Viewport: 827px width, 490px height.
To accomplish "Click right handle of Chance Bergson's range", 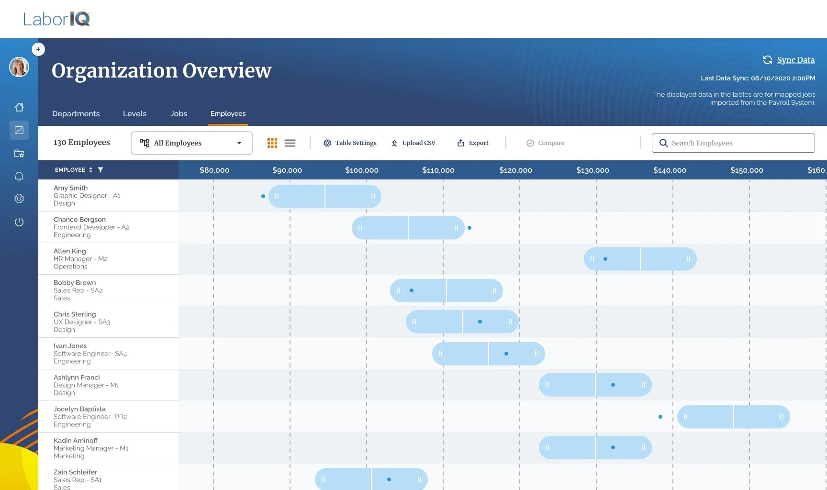I will click(456, 228).
